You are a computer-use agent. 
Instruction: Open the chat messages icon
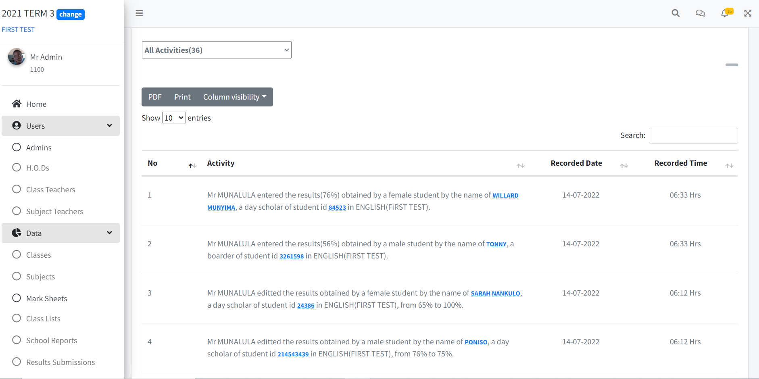[701, 13]
